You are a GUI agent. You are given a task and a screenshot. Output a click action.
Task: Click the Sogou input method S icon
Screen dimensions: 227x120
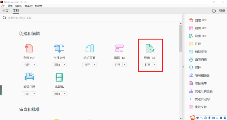[193, 118]
